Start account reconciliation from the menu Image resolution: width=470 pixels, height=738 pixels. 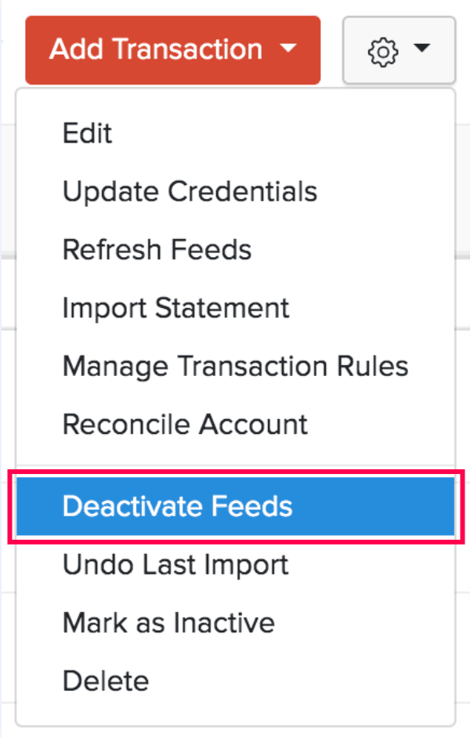click(185, 424)
